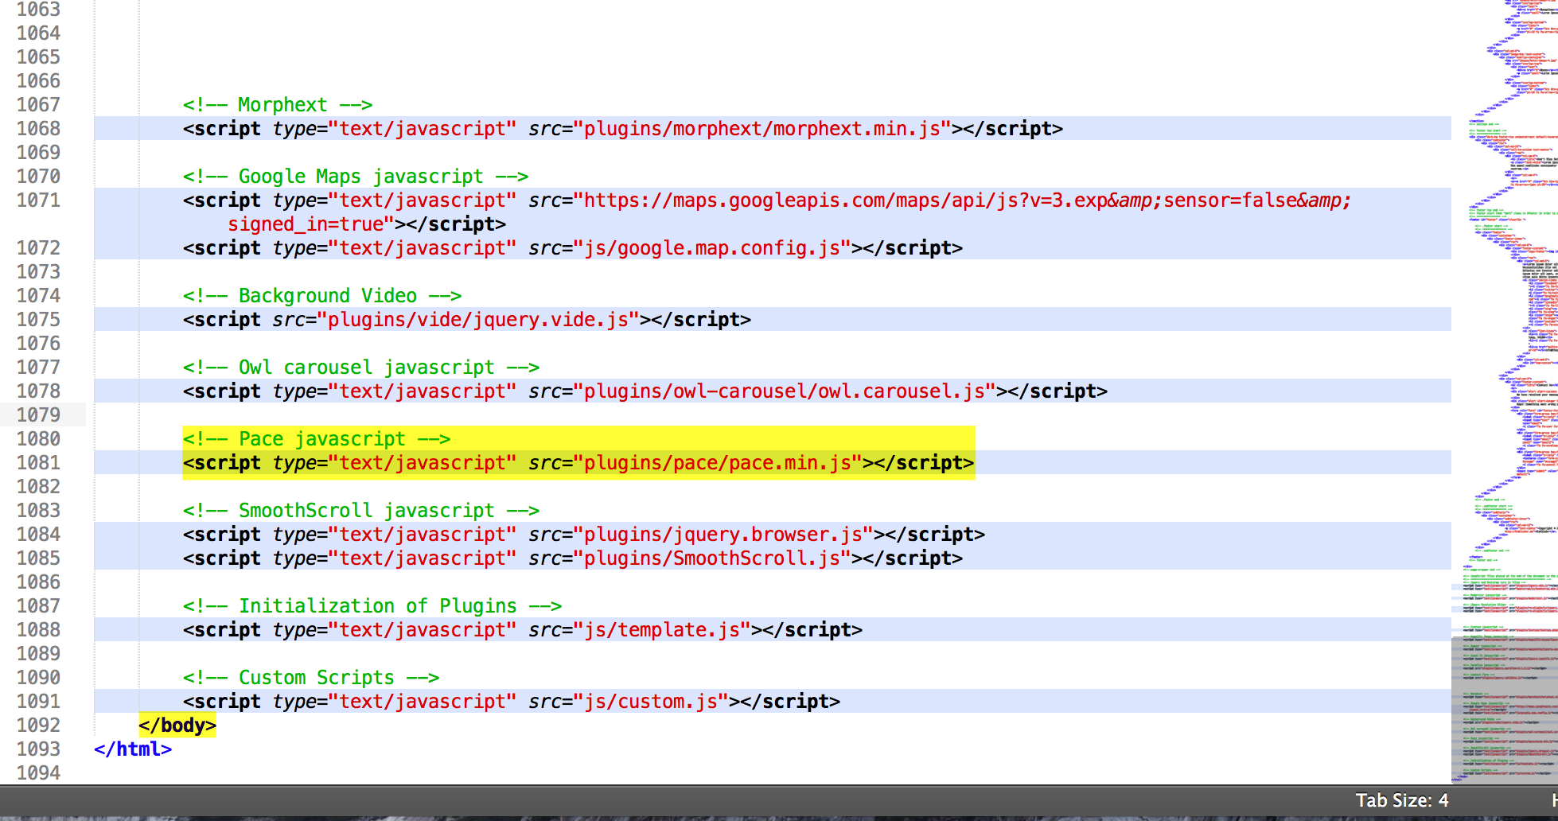Place cursor on the closing </html> tag
Screen dimensions: 1558x821
point(133,749)
